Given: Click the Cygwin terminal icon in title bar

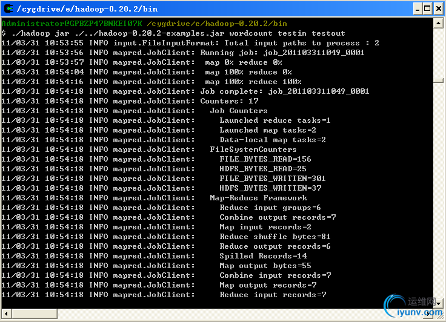Looking at the screenshot, I should [8, 8].
